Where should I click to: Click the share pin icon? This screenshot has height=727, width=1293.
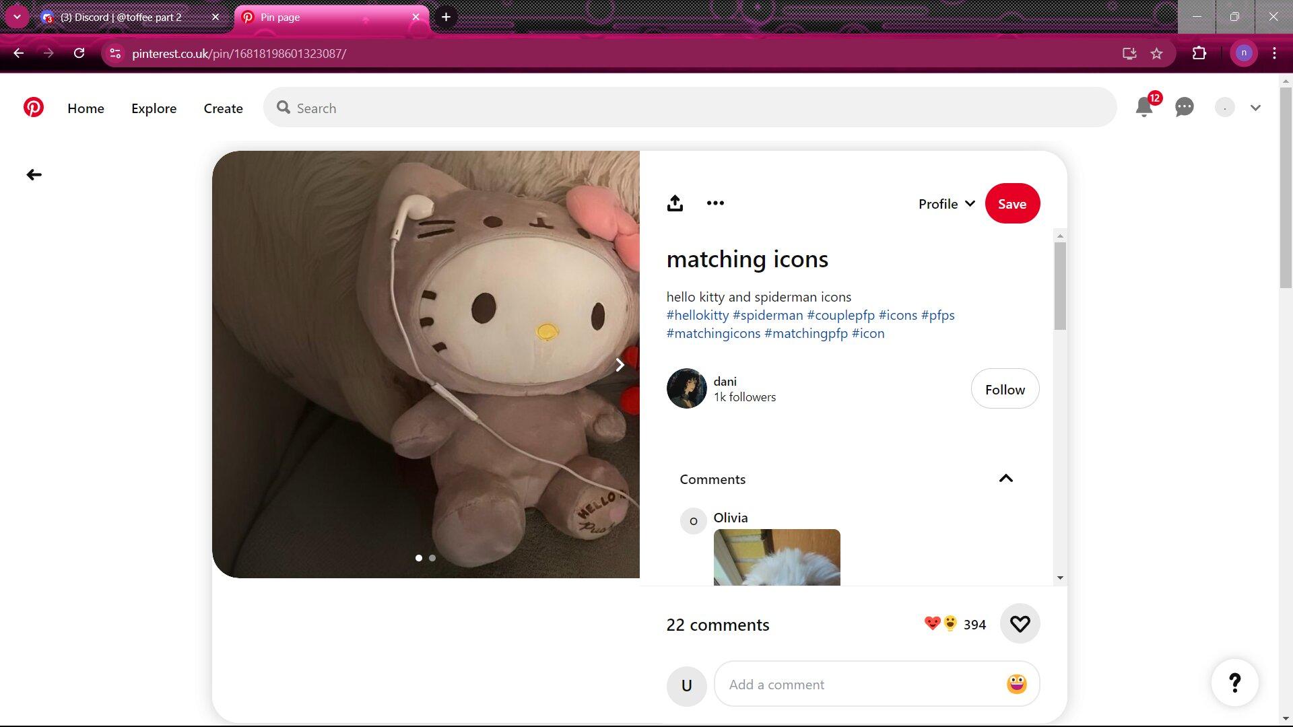675,203
